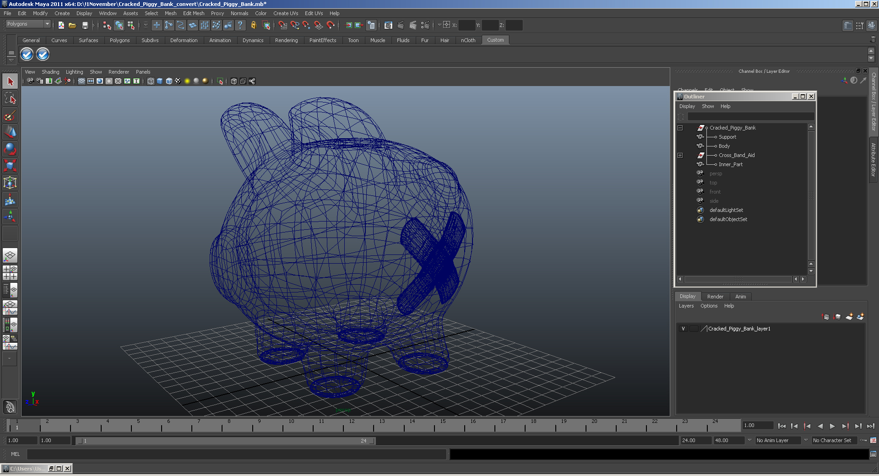Activate the Lasso select tool
This screenshot has width=879, height=476.
[10, 98]
